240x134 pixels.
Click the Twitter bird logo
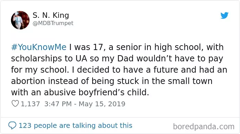coord(224,15)
